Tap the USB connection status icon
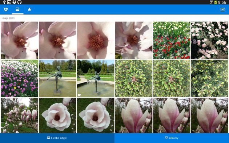 (x=4, y=2)
